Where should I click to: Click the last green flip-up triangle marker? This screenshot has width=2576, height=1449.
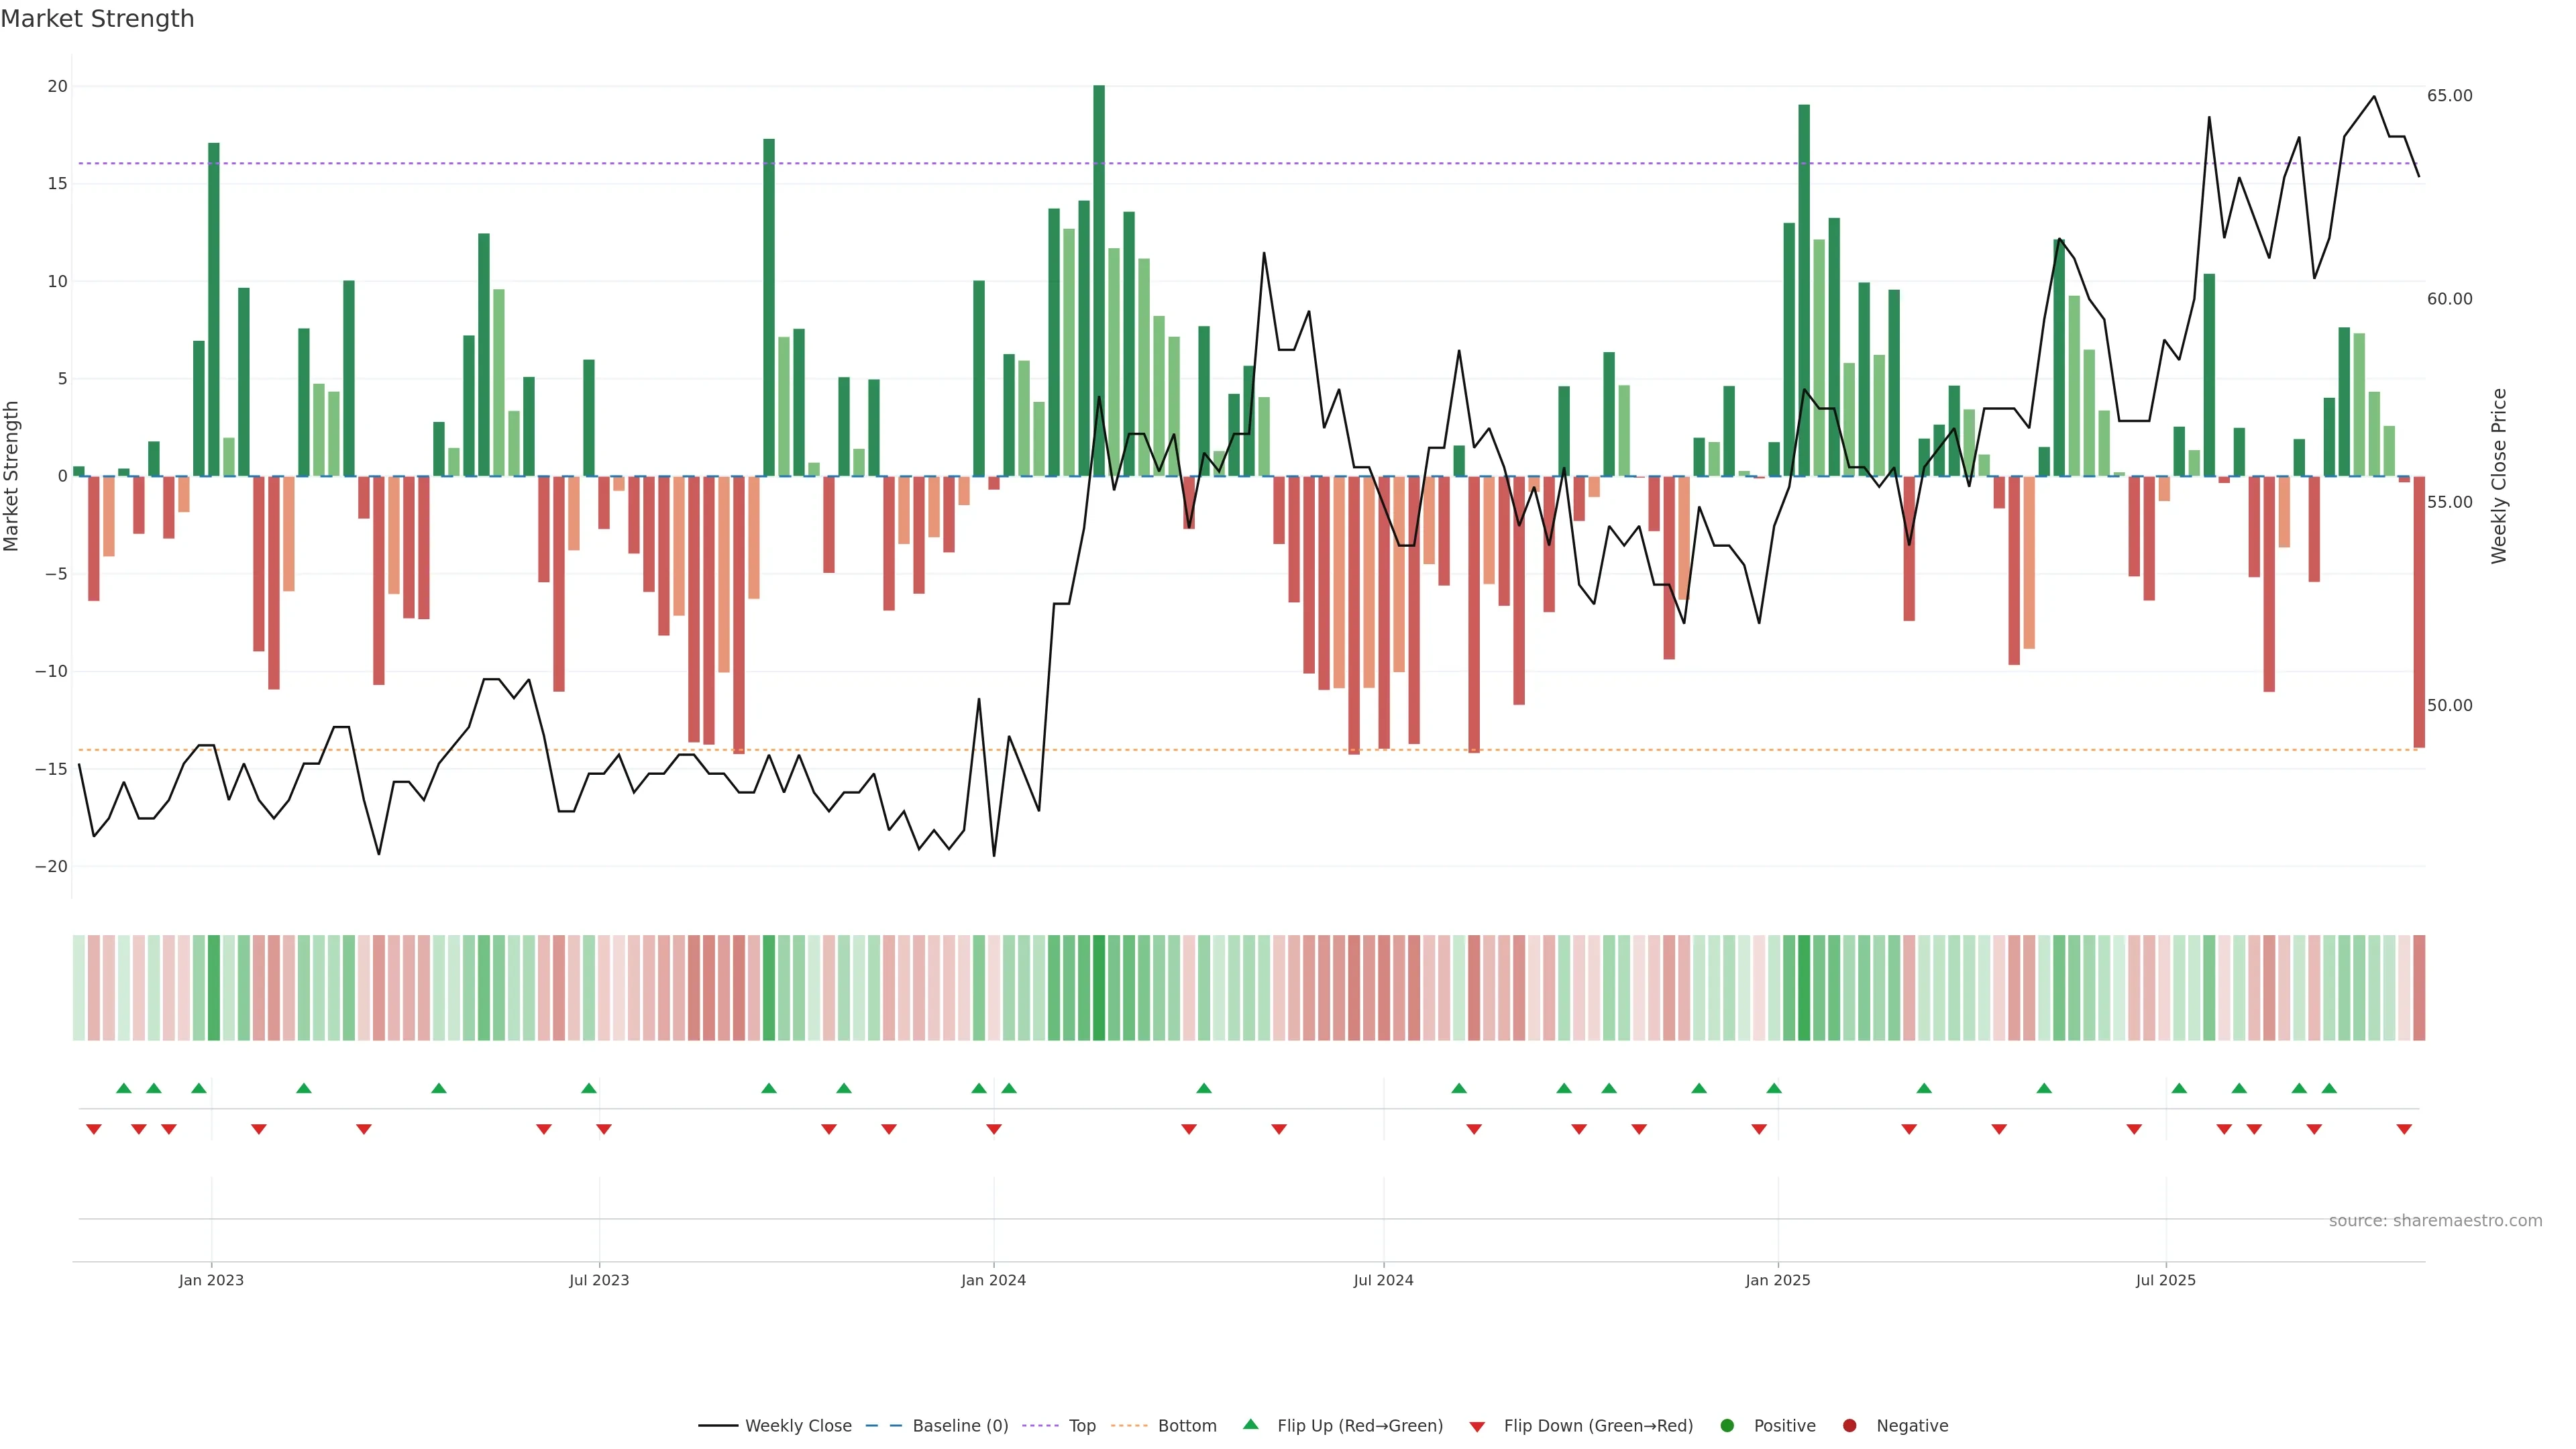pos(2329,1088)
